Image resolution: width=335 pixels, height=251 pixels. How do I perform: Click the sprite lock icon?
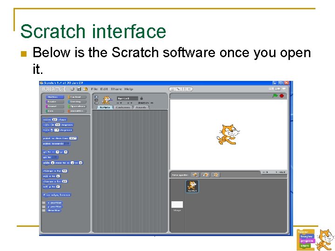[x=141, y=98]
